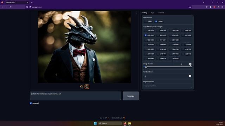Click the red ad blocker extension icon
The height and width of the screenshot is (126, 225).
(214, 7)
